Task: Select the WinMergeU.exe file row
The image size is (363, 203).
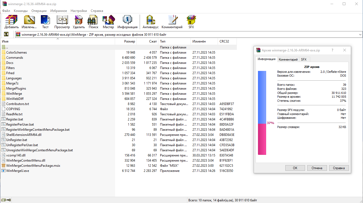Action: click(18, 171)
